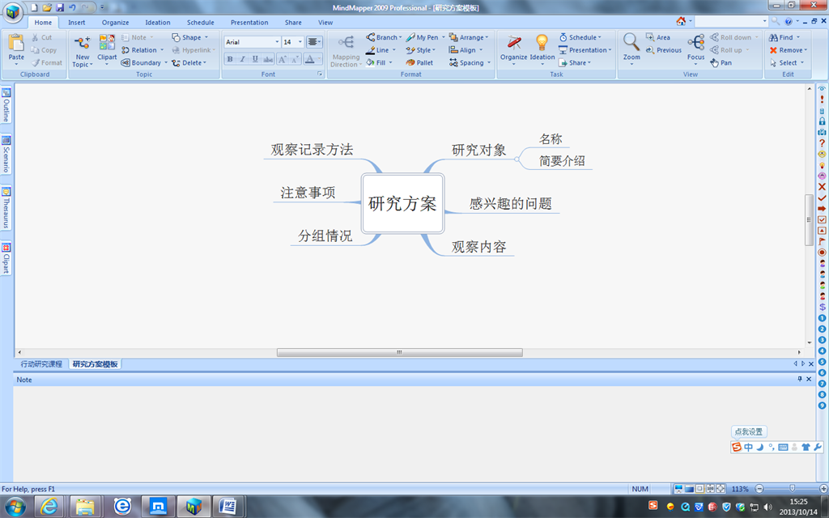Image resolution: width=829 pixels, height=518 pixels.
Task: Click the Ideation lightbulb icon
Action: 542,43
